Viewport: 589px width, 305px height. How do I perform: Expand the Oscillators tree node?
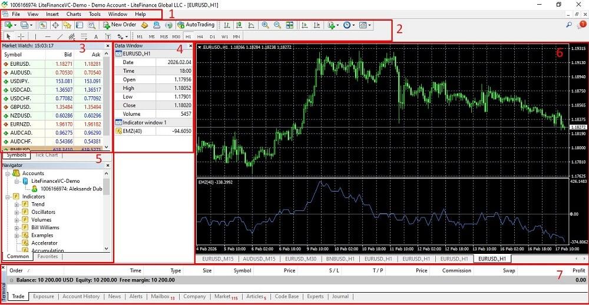click(17, 212)
